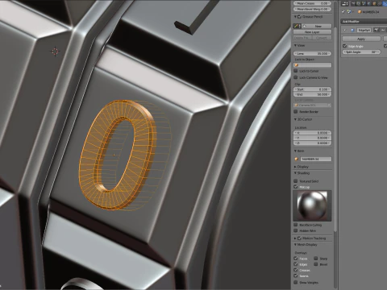Enable the Textured Solid checkbox
The height and width of the screenshot is (290, 387).
pos(296,181)
